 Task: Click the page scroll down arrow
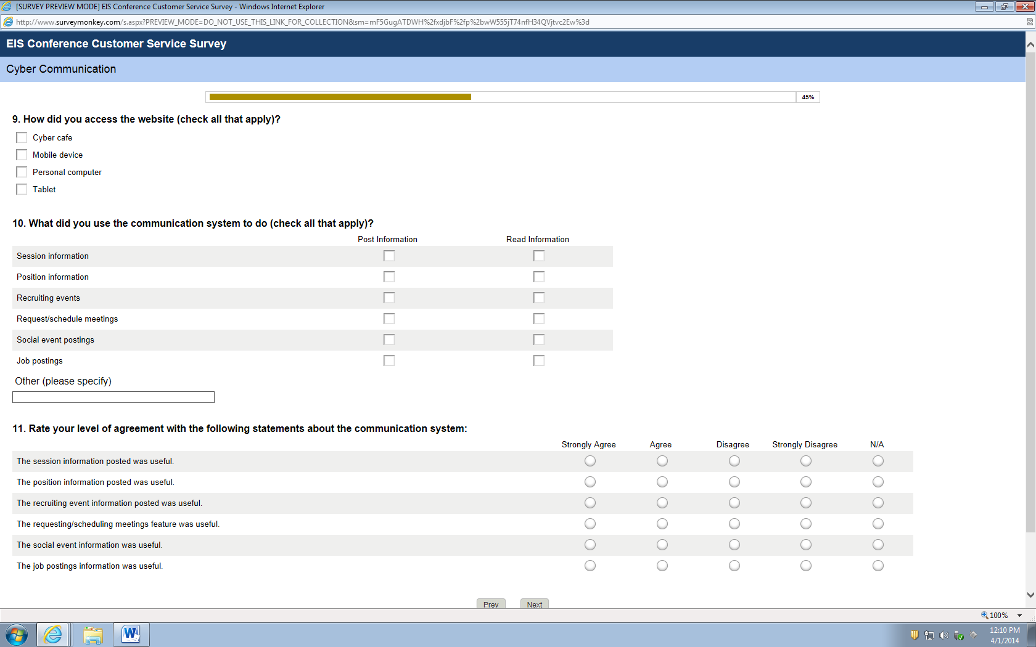[1030, 595]
